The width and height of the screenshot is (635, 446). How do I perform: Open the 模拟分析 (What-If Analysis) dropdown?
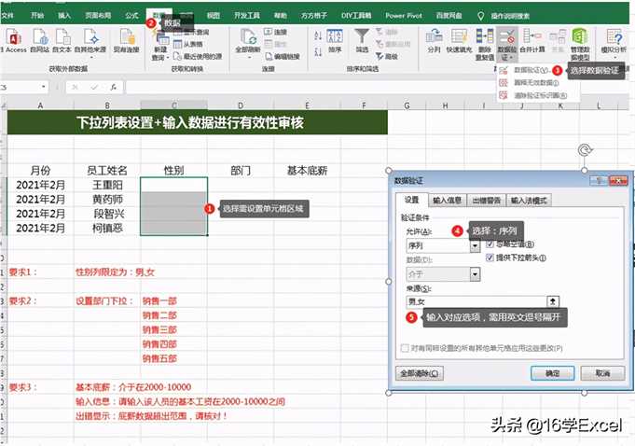(x=614, y=41)
